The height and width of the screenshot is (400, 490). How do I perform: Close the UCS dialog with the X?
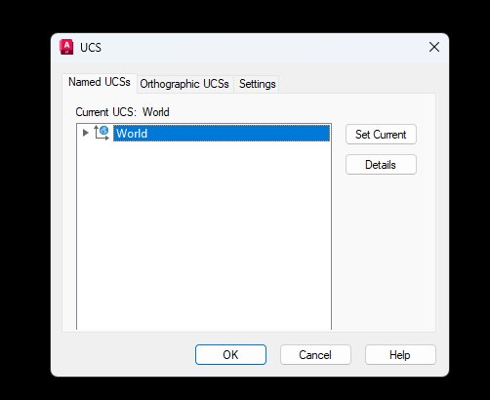point(434,47)
